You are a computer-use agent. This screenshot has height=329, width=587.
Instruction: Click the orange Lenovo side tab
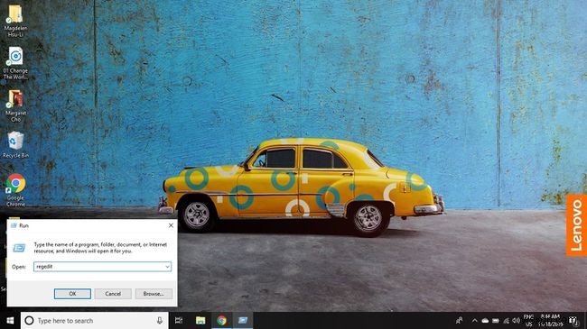[576, 225]
